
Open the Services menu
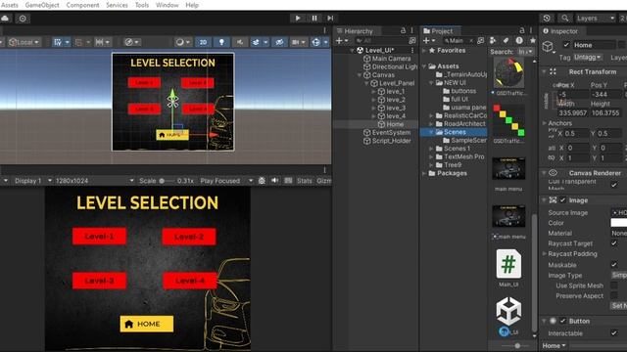tap(117, 5)
